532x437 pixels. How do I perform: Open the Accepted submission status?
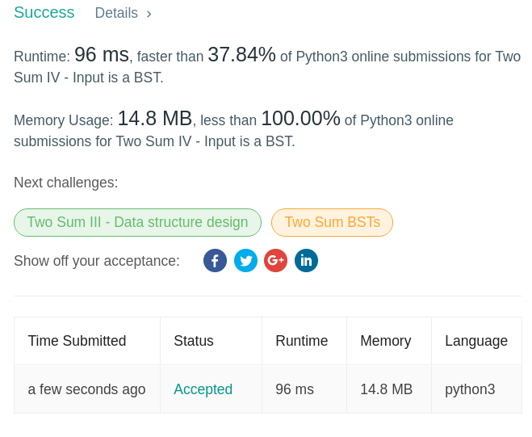[203, 389]
